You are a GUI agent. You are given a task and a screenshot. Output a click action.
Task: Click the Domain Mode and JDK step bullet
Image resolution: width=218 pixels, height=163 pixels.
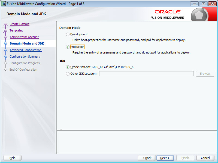[5, 44]
